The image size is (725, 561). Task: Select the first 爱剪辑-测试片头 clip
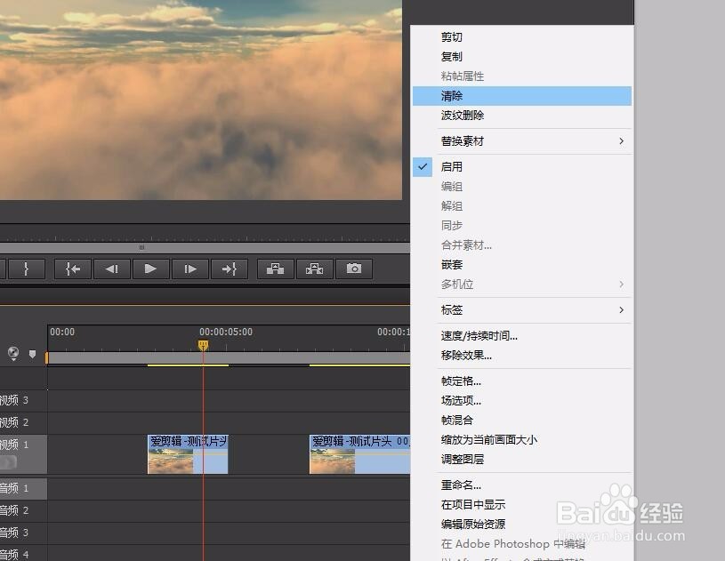pyautogui.click(x=188, y=454)
